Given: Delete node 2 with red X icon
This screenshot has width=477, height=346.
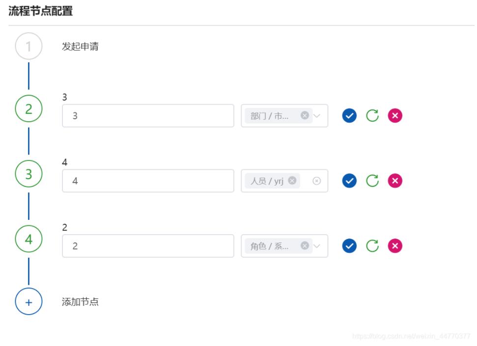Looking at the screenshot, I should [395, 115].
